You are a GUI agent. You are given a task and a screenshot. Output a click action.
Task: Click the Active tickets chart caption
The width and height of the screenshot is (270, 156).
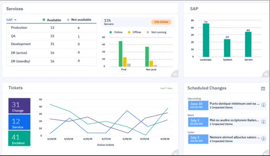click(x=106, y=145)
